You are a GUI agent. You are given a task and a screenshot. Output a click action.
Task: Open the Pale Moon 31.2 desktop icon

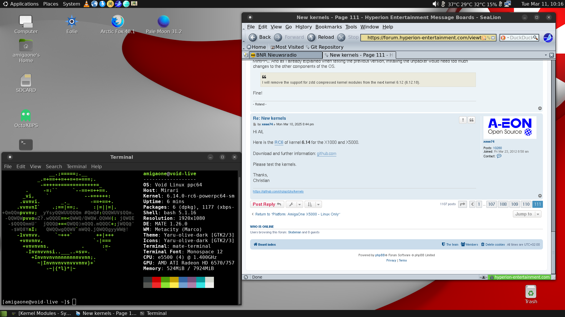164,25
